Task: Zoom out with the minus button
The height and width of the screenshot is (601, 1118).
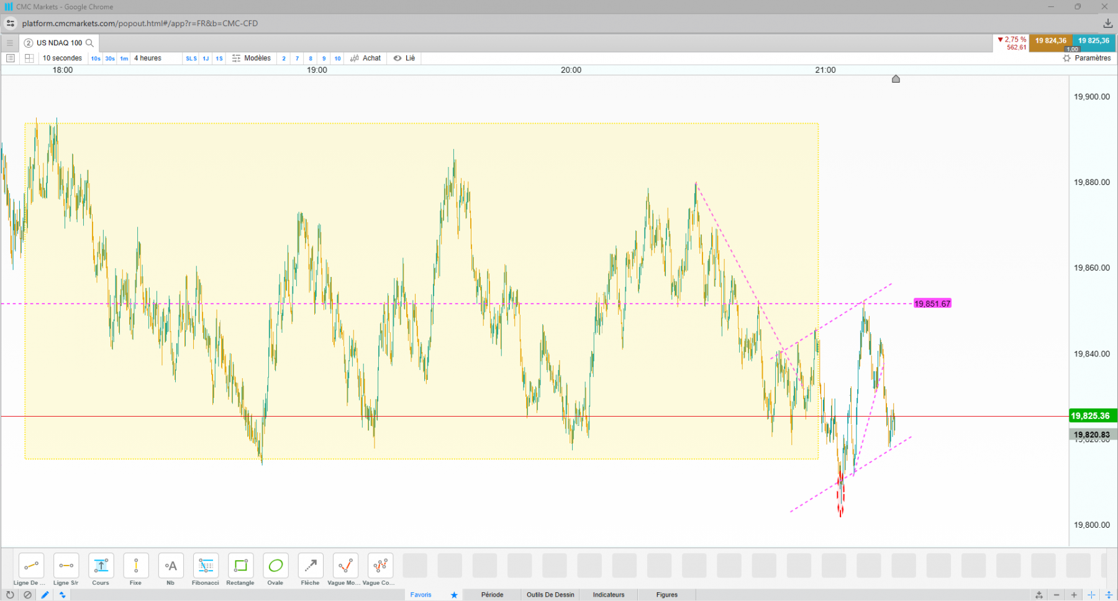Action: click(x=1057, y=595)
